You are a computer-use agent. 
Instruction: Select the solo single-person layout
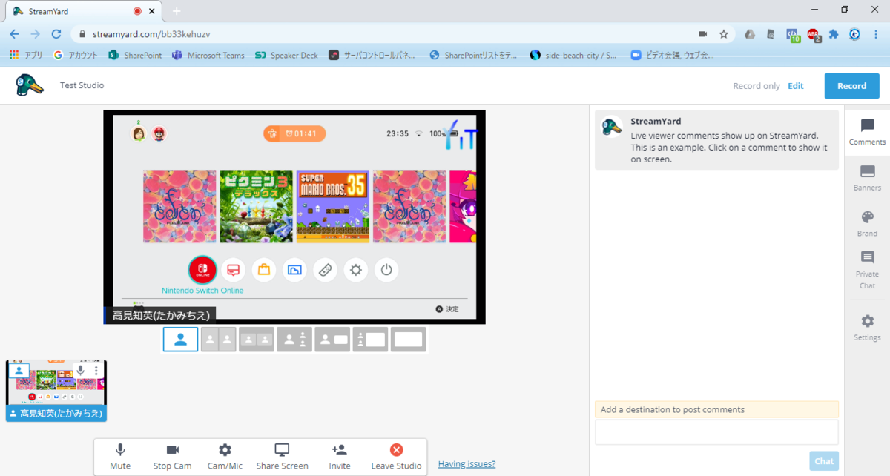pyautogui.click(x=180, y=340)
